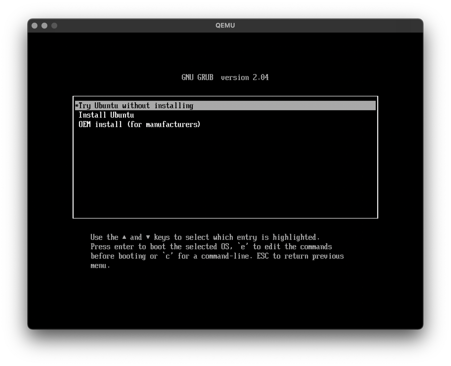Click the QEMU title text
451x366 pixels.
click(225, 25)
